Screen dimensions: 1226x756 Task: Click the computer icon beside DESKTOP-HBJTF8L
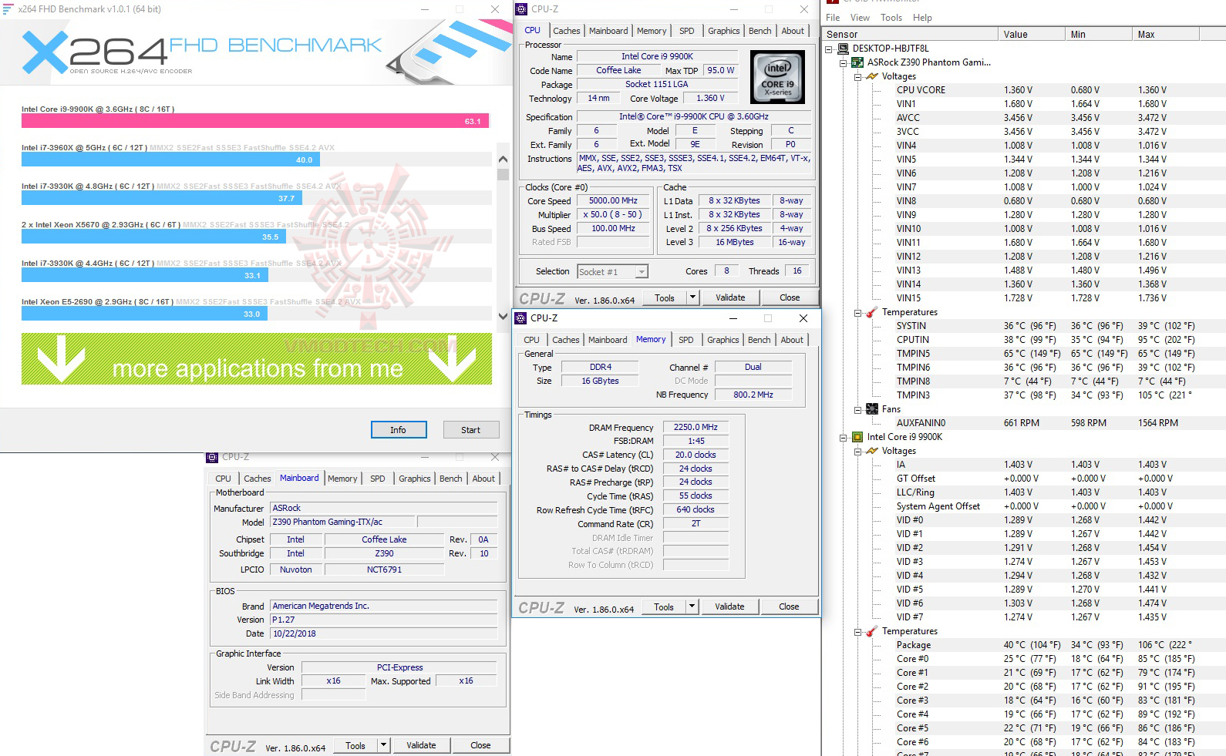click(844, 49)
